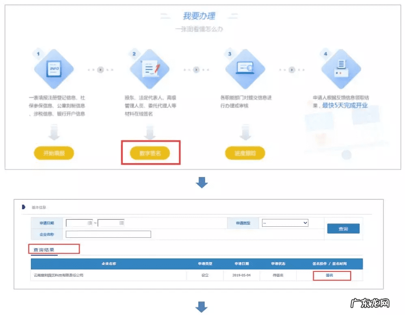The image size is (405, 315).
Task: Click the computer review icon in step 3
Action: coord(245,68)
